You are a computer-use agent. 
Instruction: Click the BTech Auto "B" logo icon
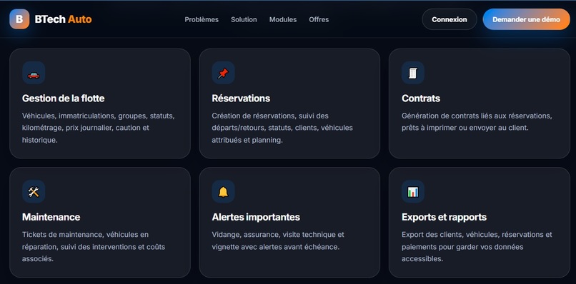pyautogui.click(x=19, y=19)
